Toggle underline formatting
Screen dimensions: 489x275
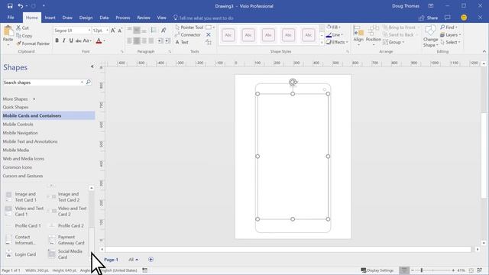click(71, 40)
